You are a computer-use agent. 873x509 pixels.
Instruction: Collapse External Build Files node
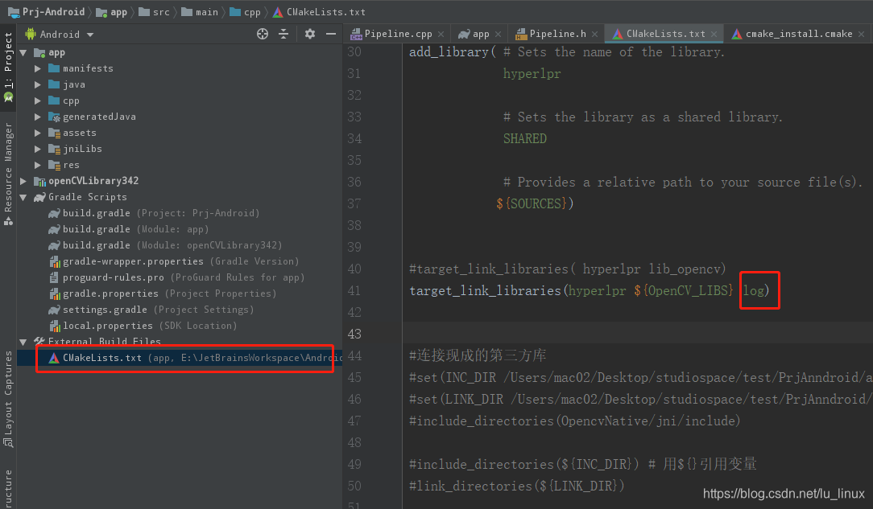pyautogui.click(x=23, y=342)
